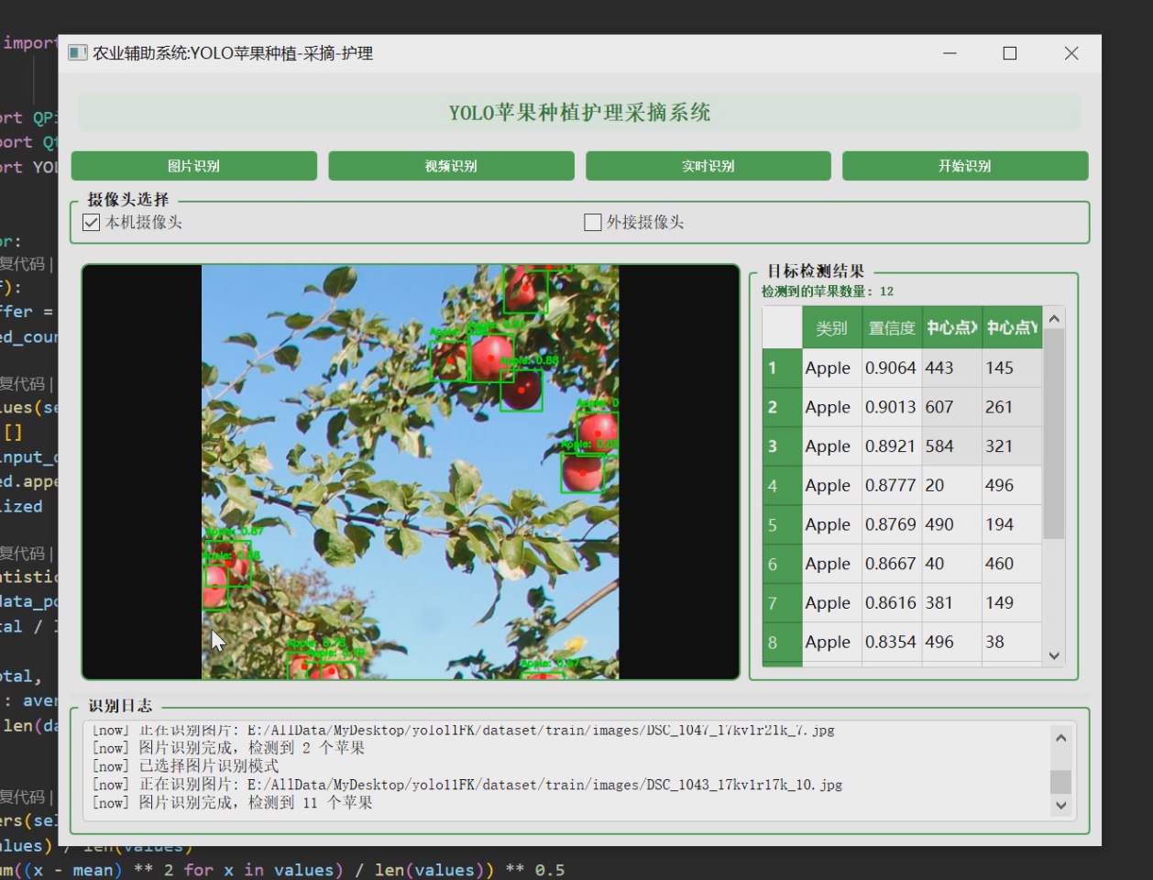The image size is (1153, 880).
Task: Click the up arrow of results table scrollbar
Action: pyautogui.click(x=1054, y=317)
